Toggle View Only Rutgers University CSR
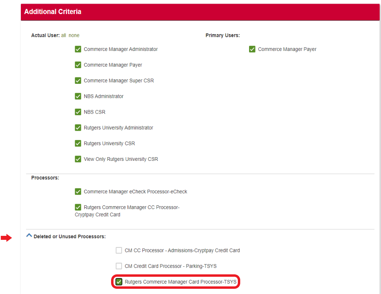 click(x=78, y=159)
